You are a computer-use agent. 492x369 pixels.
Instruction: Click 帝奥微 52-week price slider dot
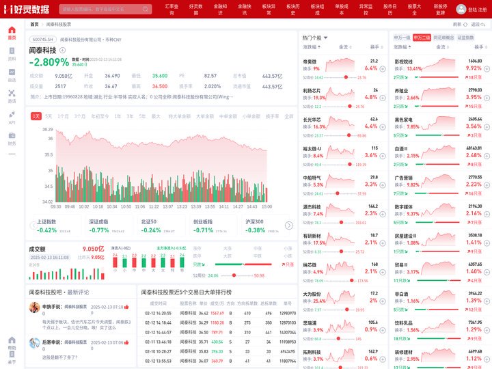tap(346, 77)
